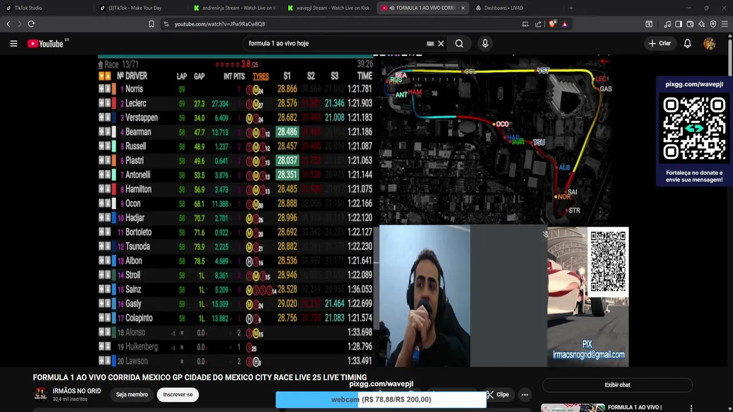
Task: Switch to the andreninja Stream Kick tab
Action: coord(235,8)
